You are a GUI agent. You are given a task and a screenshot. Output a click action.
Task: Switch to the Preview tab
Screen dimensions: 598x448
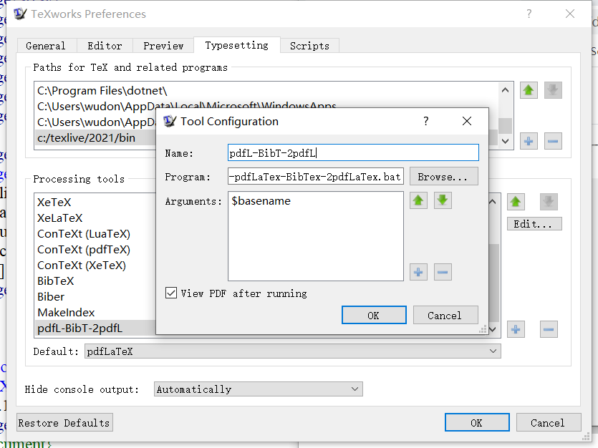coord(163,46)
